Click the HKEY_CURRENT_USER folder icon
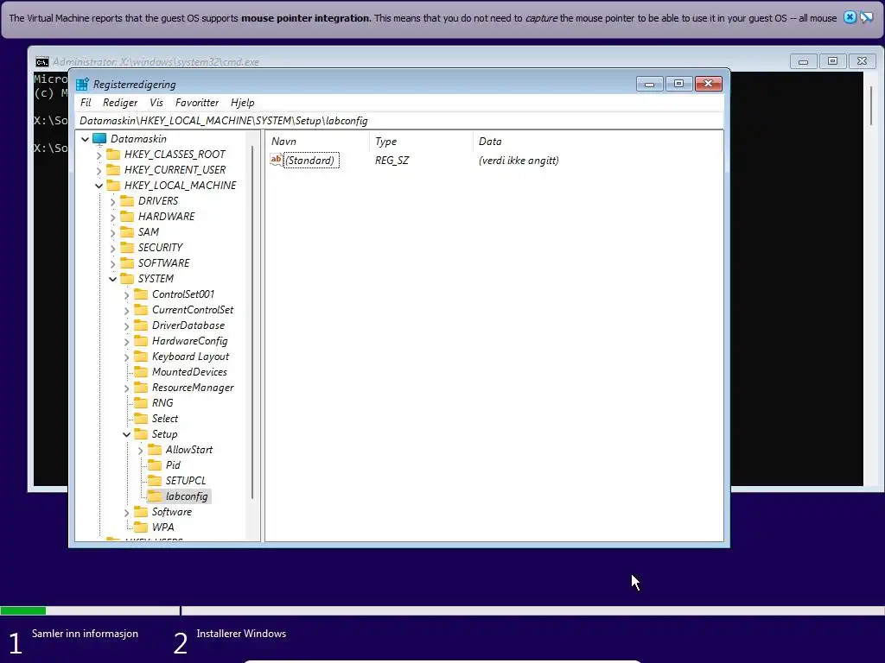Viewport: 885px width, 663px height. [x=113, y=170]
